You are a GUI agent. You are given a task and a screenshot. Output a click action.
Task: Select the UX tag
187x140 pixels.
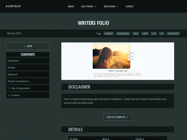(154, 34)
